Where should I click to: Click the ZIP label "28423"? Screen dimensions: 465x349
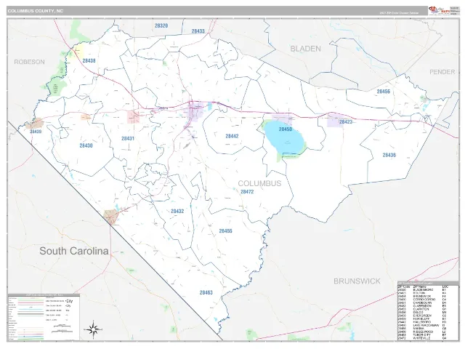click(346, 122)
